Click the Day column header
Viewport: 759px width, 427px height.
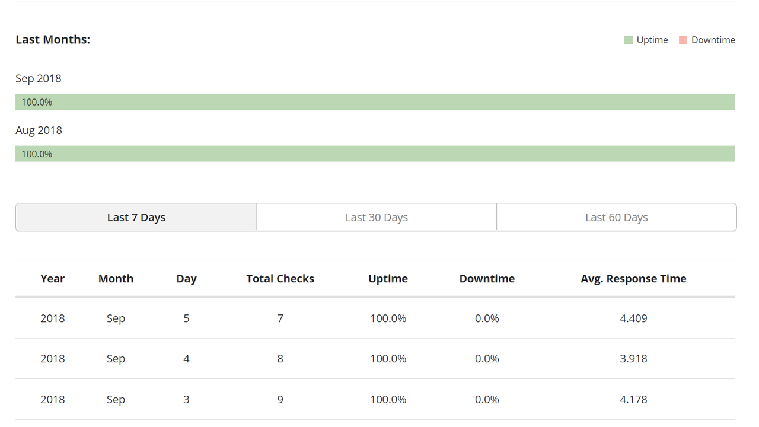186,279
